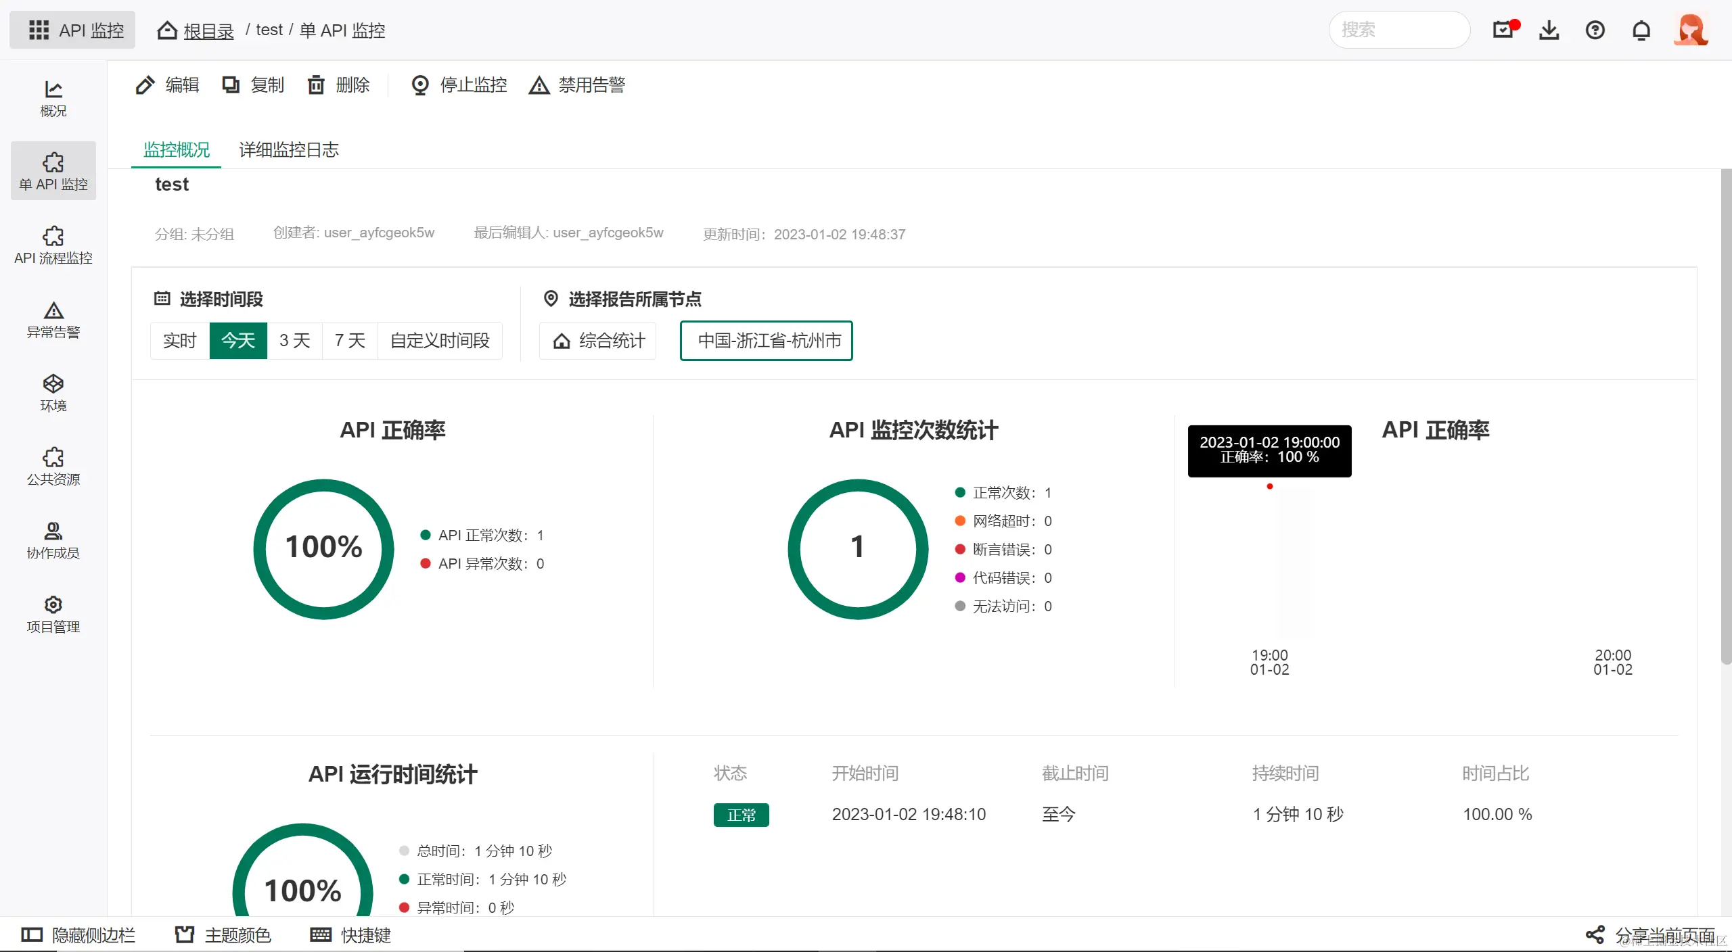Open the API 监控 app switcher menu
This screenshot has width=1732, height=952.
72,30
